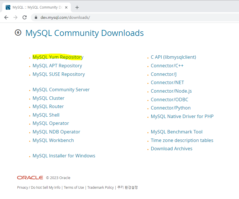Open Terms of Use footer link
The image size is (239, 199).
point(74,187)
